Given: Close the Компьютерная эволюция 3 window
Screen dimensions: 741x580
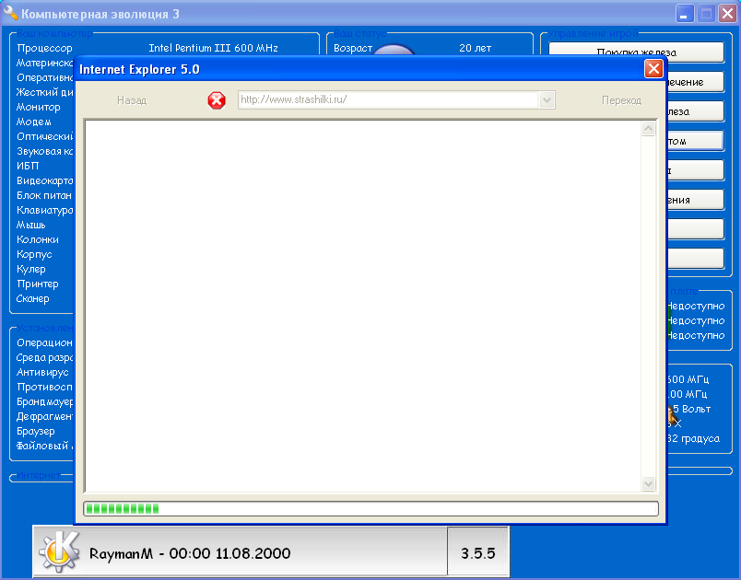Looking at the screenshot, I should click(728, 14).
